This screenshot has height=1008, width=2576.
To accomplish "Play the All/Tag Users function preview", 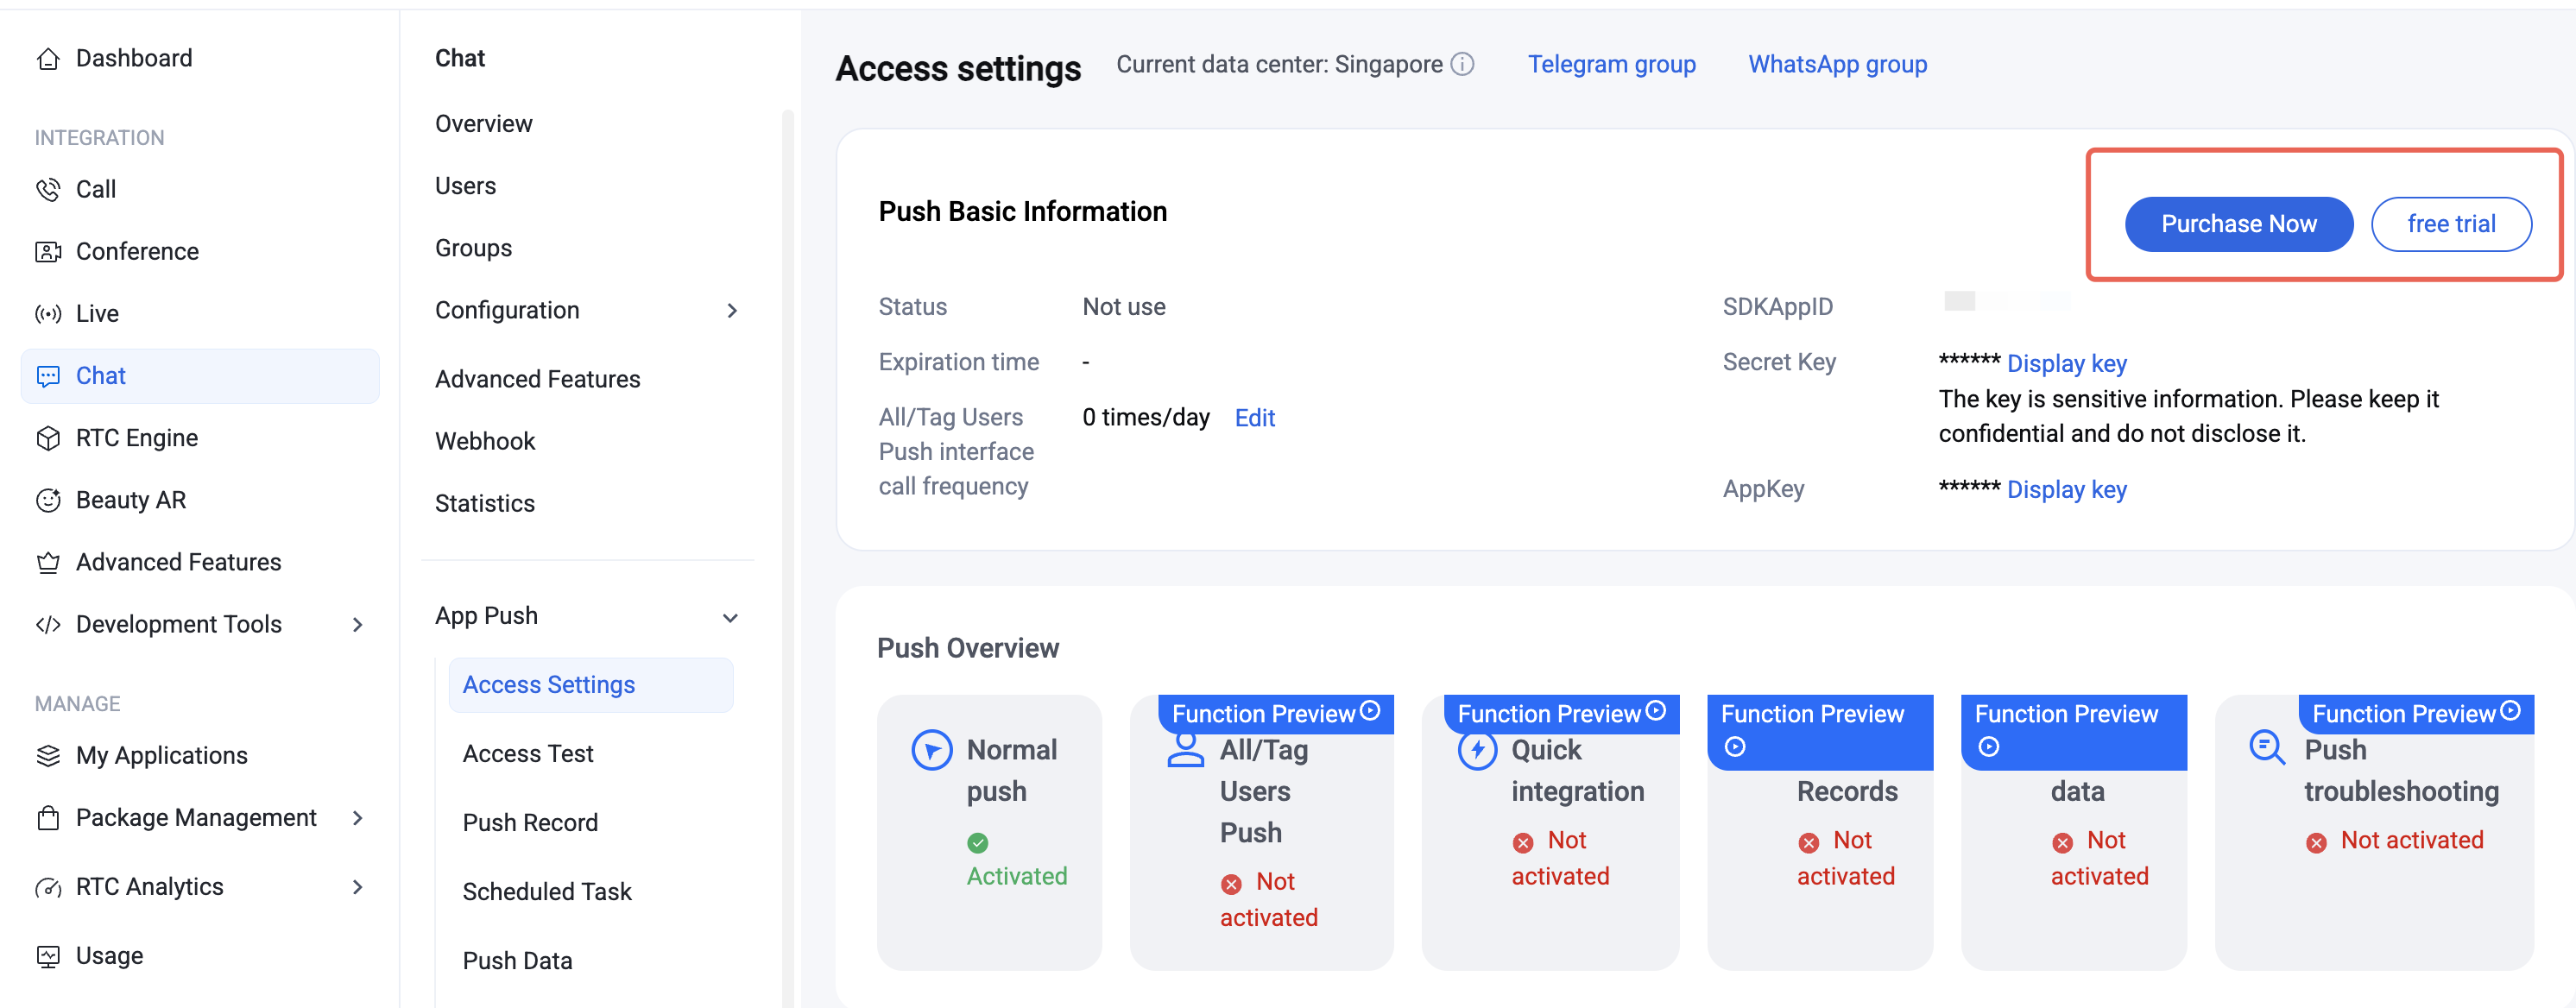I will pos(1370,711).
